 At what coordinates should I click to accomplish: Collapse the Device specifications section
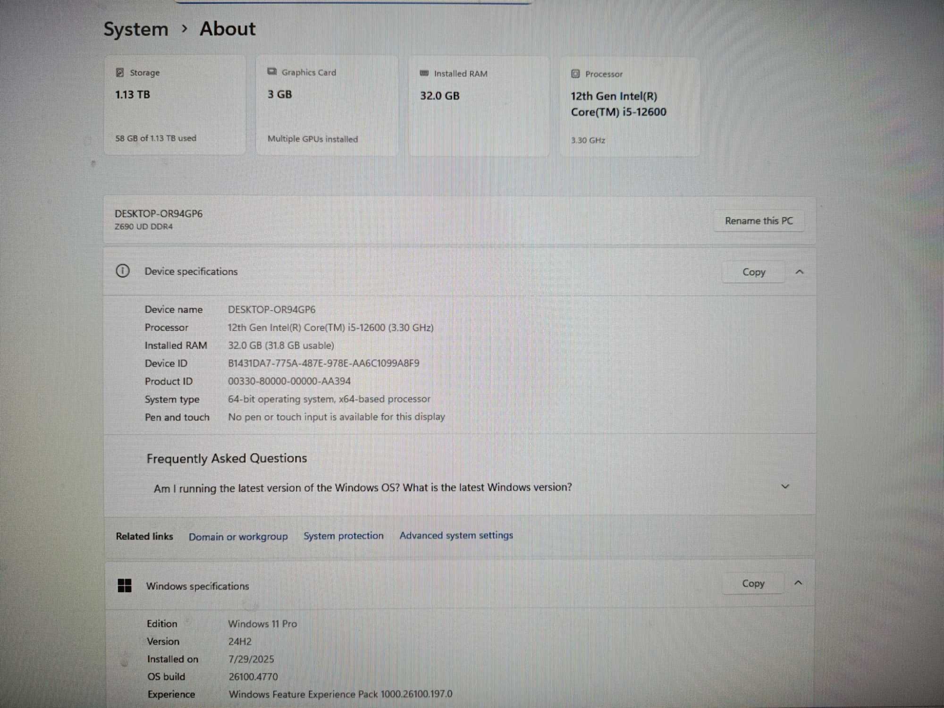coord(799,272)
